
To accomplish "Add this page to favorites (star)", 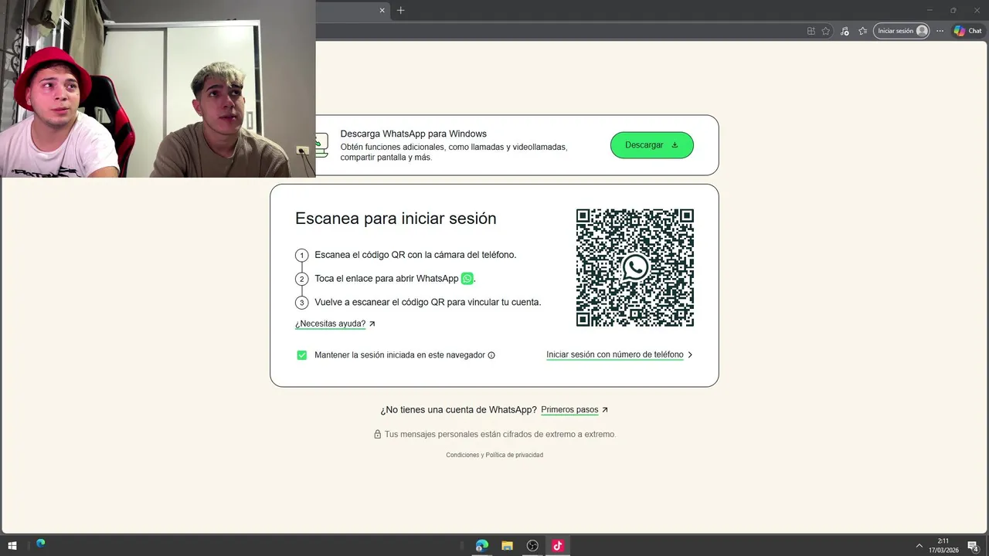I will click(826, 31).
